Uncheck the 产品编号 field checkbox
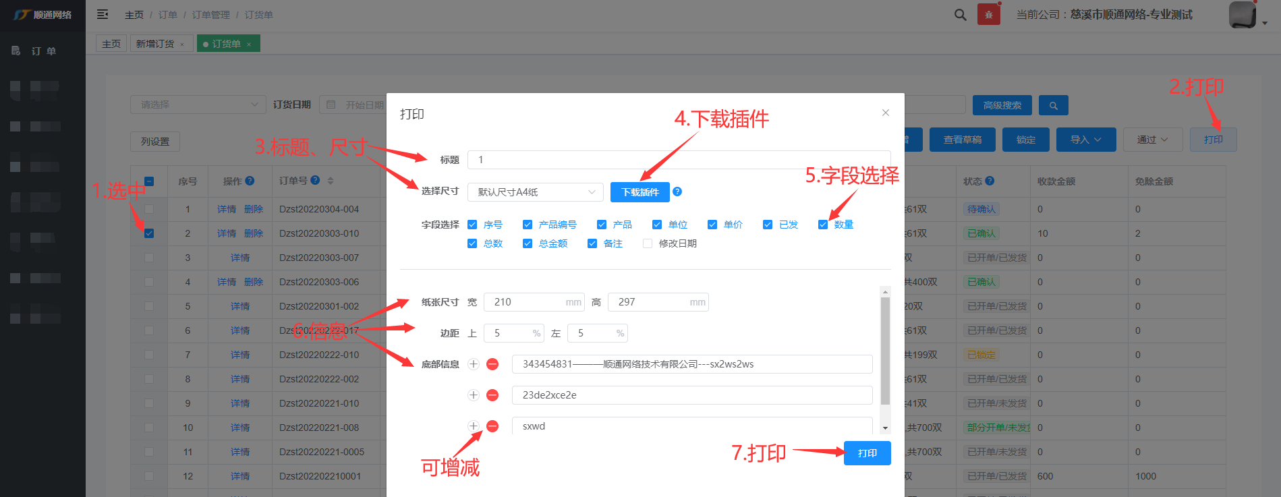The height and width of the screenshot is (497, 1281). tap(528, 225)
